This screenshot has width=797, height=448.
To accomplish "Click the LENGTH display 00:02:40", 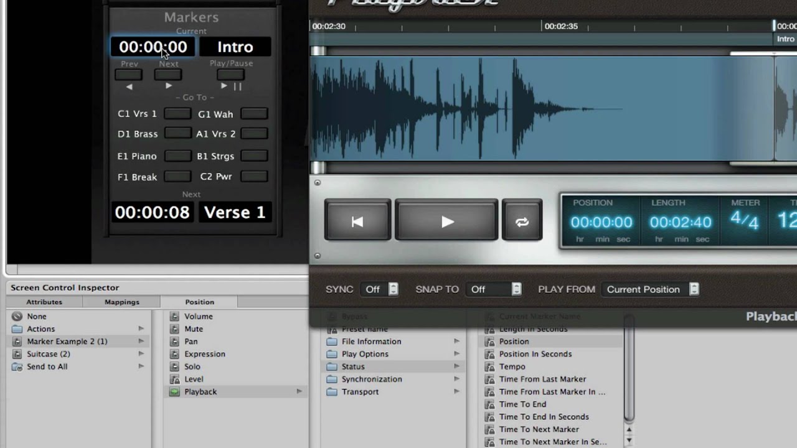I will [681, 222].
